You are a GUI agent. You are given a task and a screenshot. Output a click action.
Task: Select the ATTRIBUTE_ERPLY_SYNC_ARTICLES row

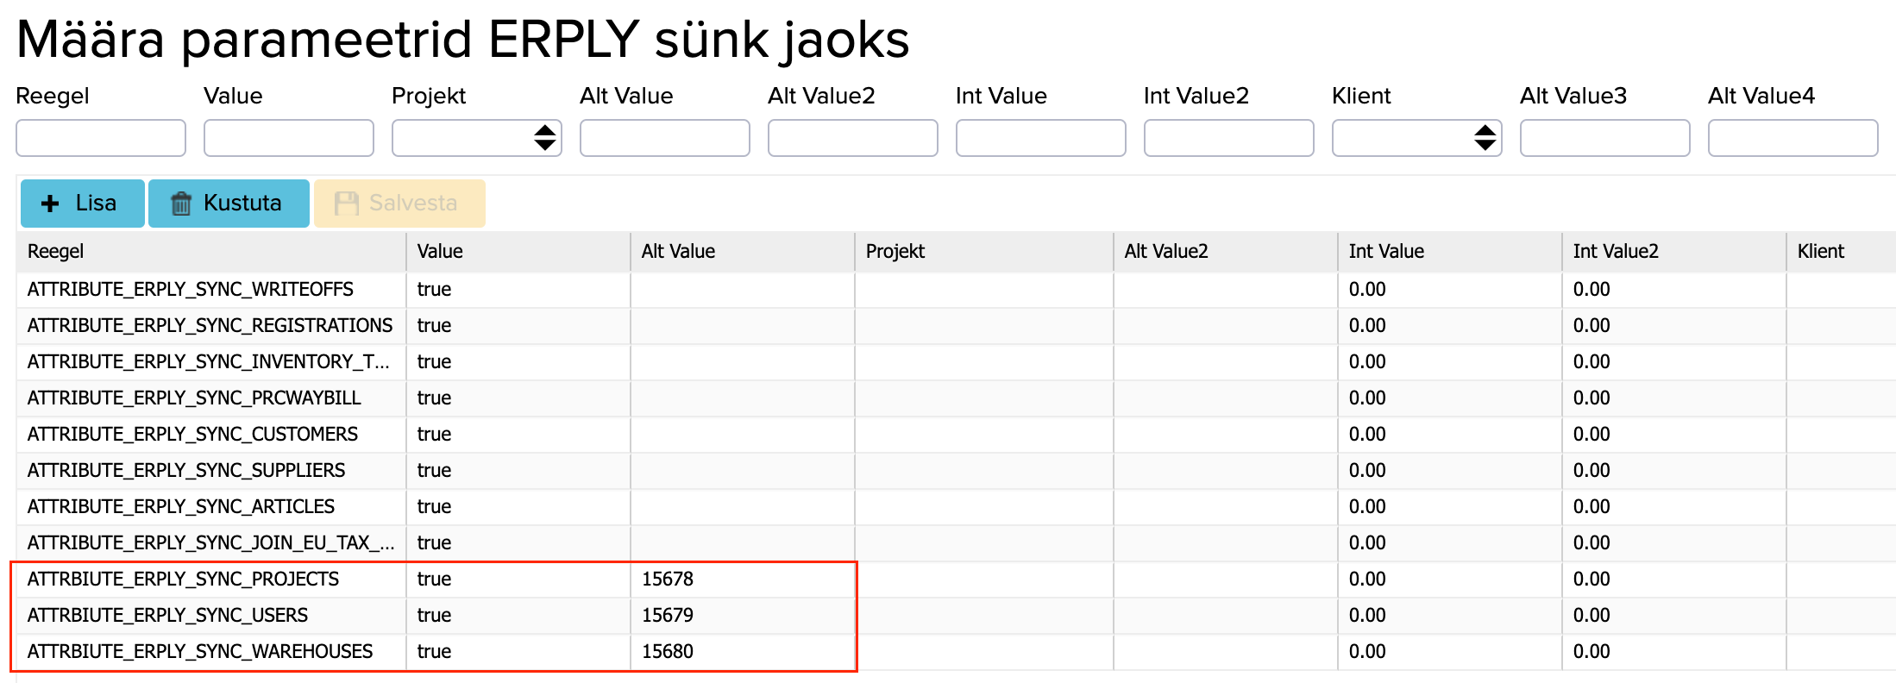click(x=181, y=507)
